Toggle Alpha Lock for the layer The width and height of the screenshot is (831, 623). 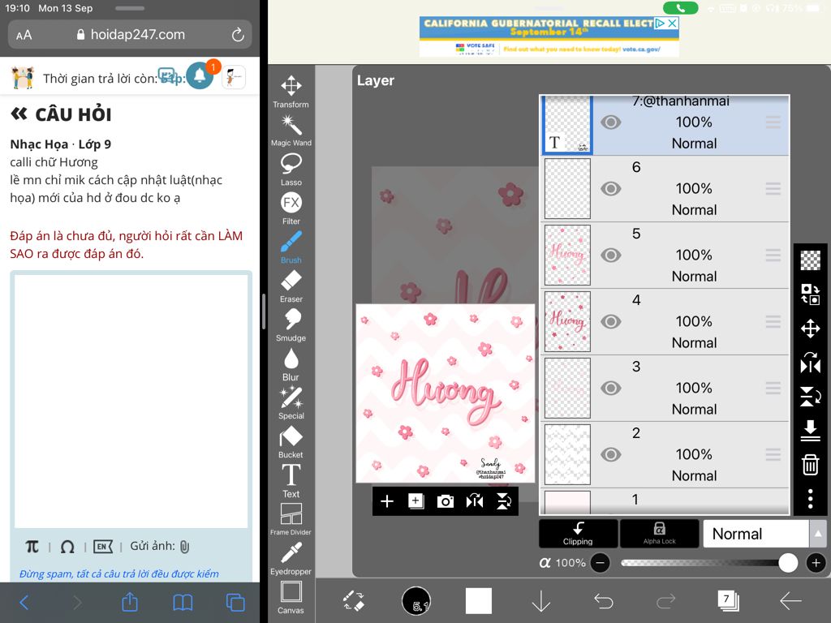pyautogui.click(x=659, y=534)
